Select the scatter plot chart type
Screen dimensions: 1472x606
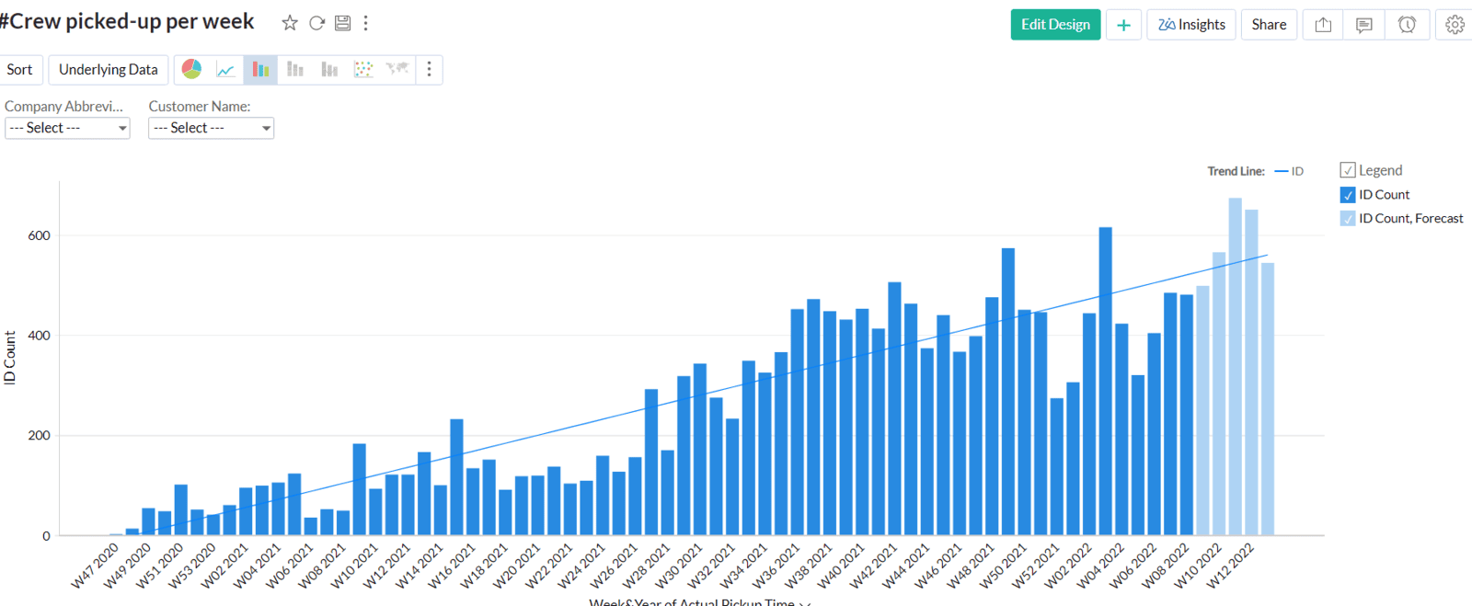363,69
